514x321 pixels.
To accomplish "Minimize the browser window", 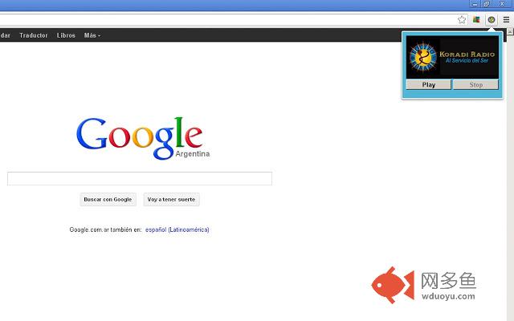I will click(x=475, y=4).
